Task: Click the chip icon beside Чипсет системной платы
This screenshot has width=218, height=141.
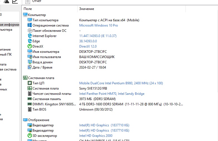Action: click(29, 93)
